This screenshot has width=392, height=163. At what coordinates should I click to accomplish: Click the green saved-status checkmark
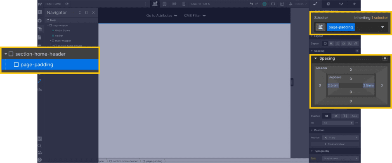point(264,4)
